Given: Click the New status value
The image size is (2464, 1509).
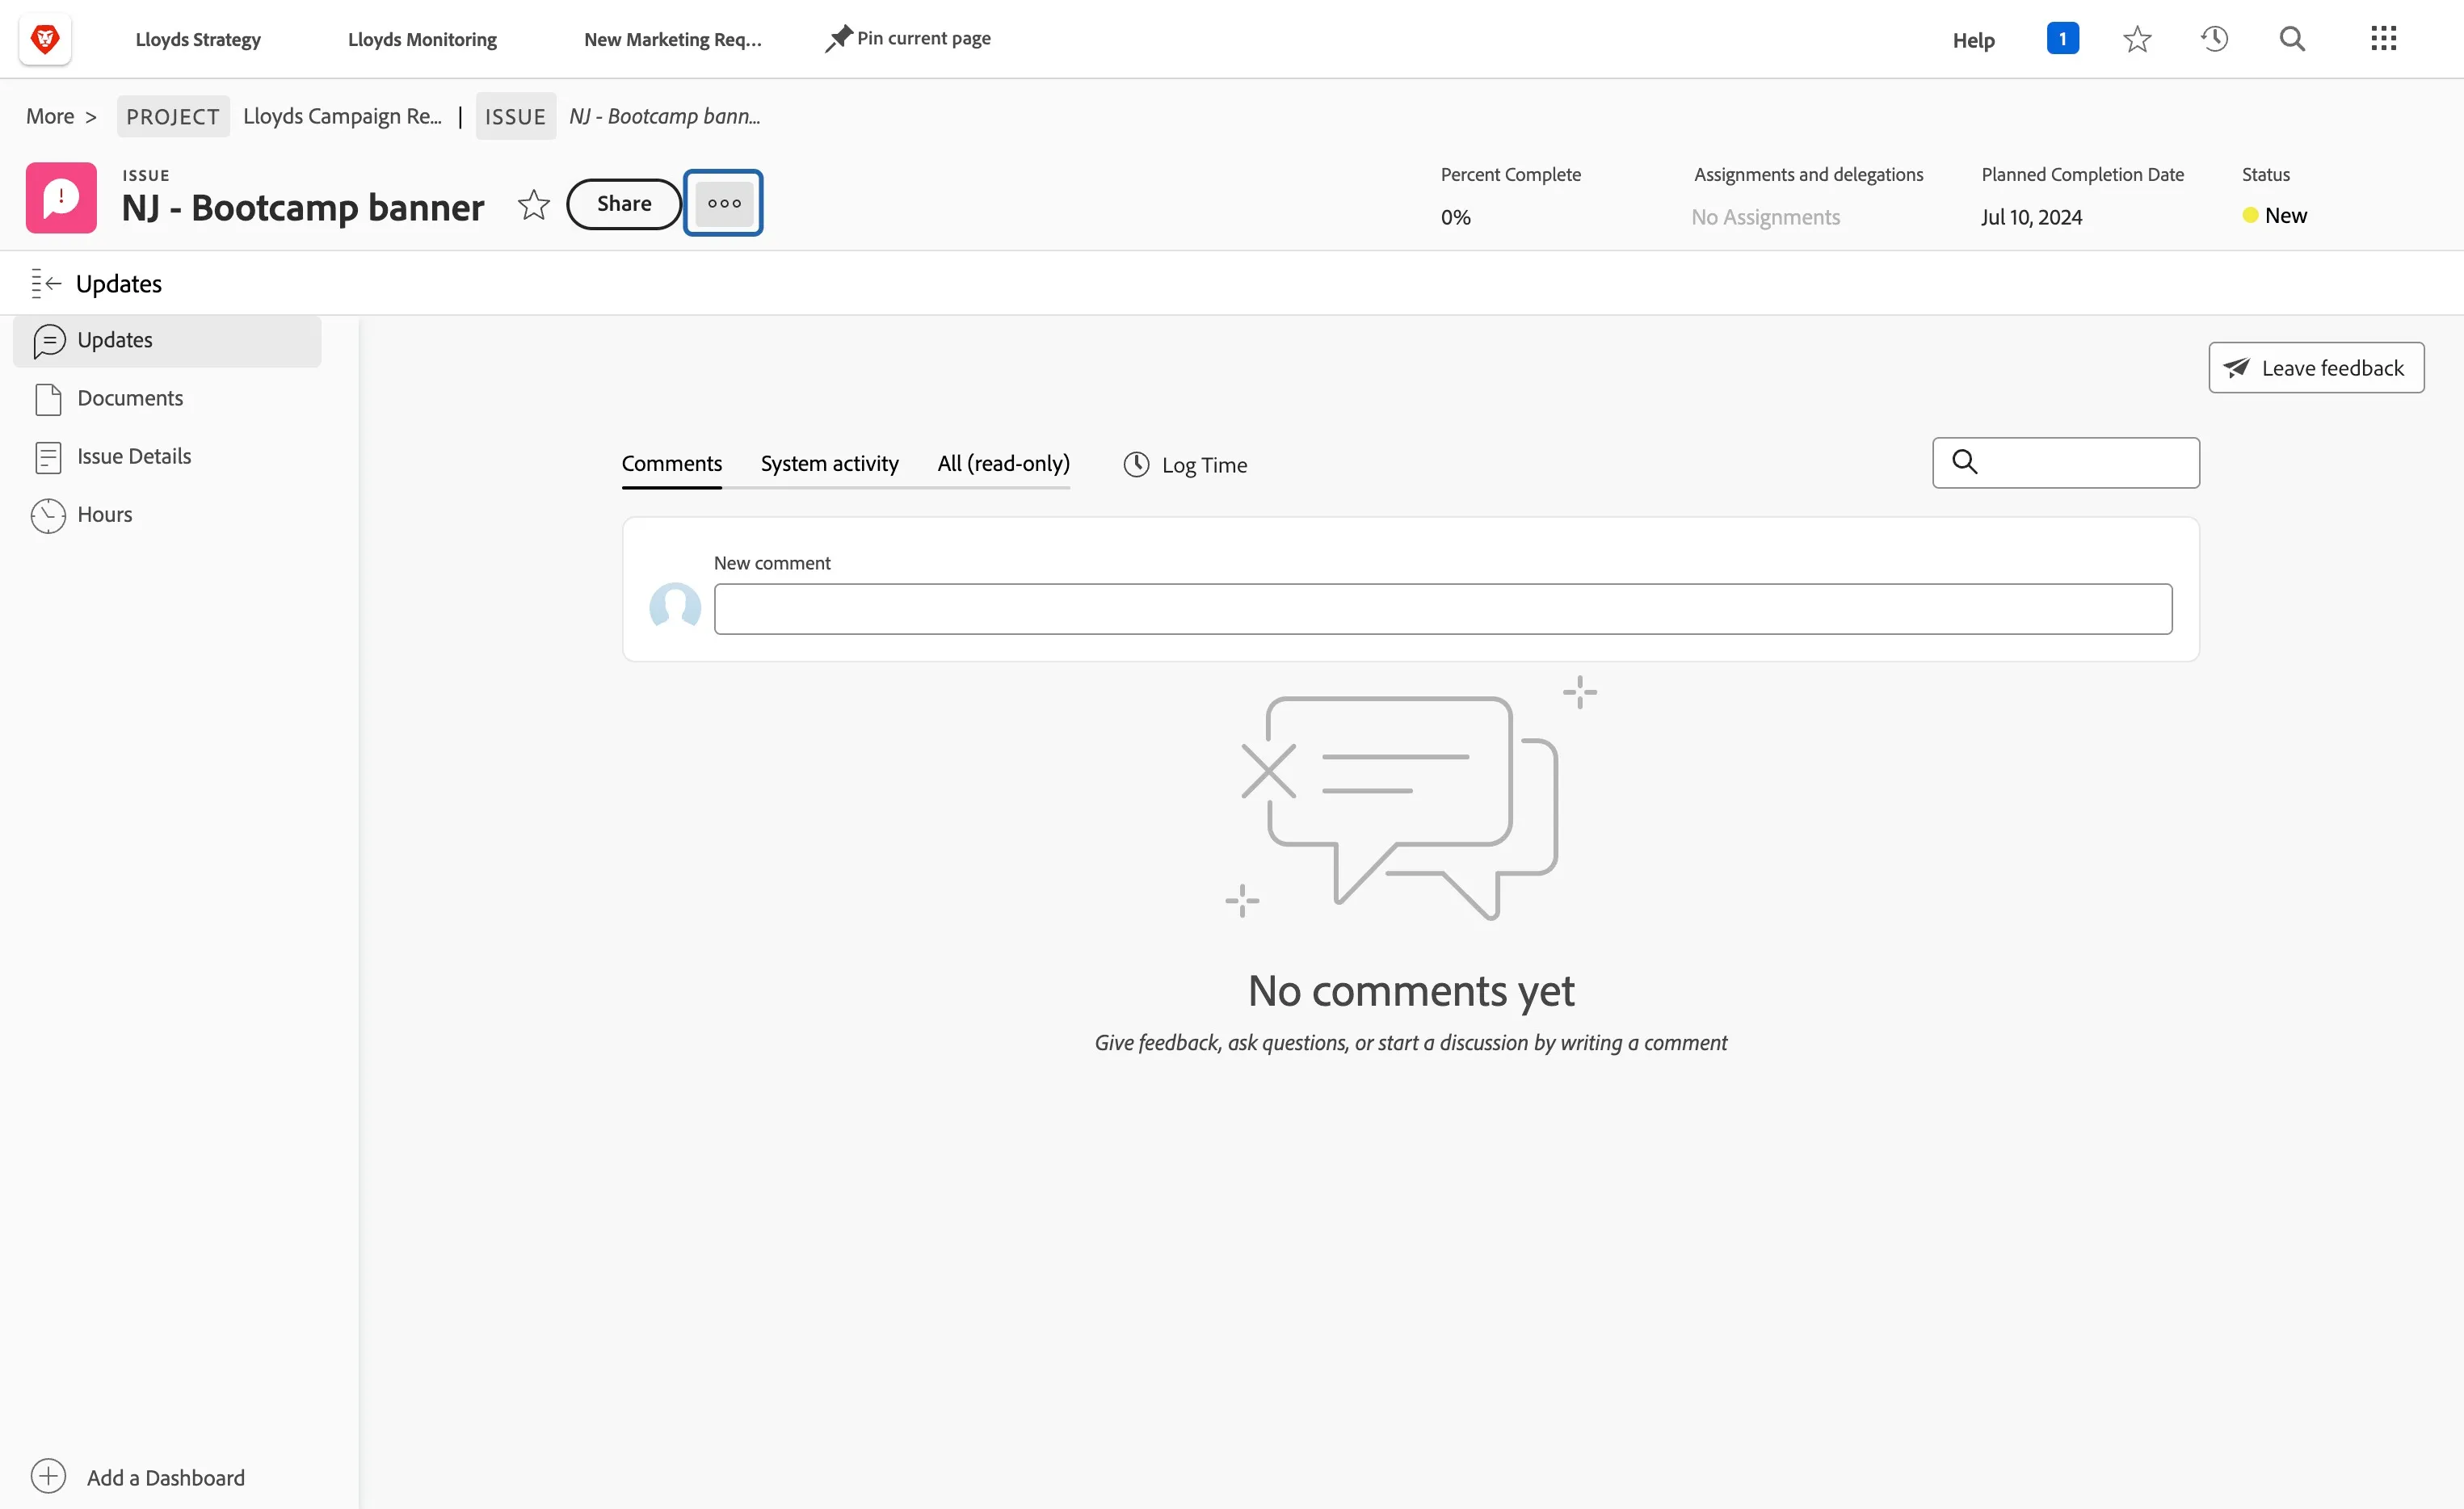Looking at the screenshot, I should click(x=2274, y=216).
